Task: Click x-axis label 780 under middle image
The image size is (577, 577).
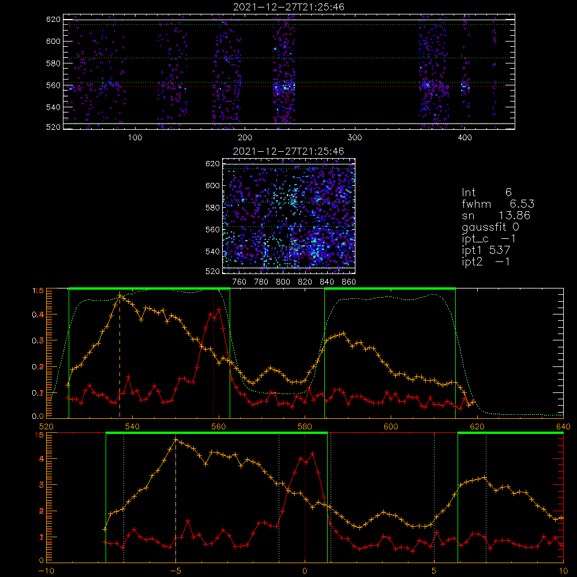Action: coord(261,282)
